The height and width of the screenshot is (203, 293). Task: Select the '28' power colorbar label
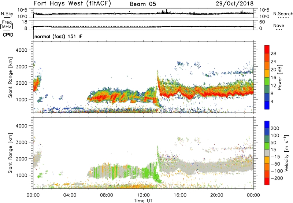click(273, 53)
